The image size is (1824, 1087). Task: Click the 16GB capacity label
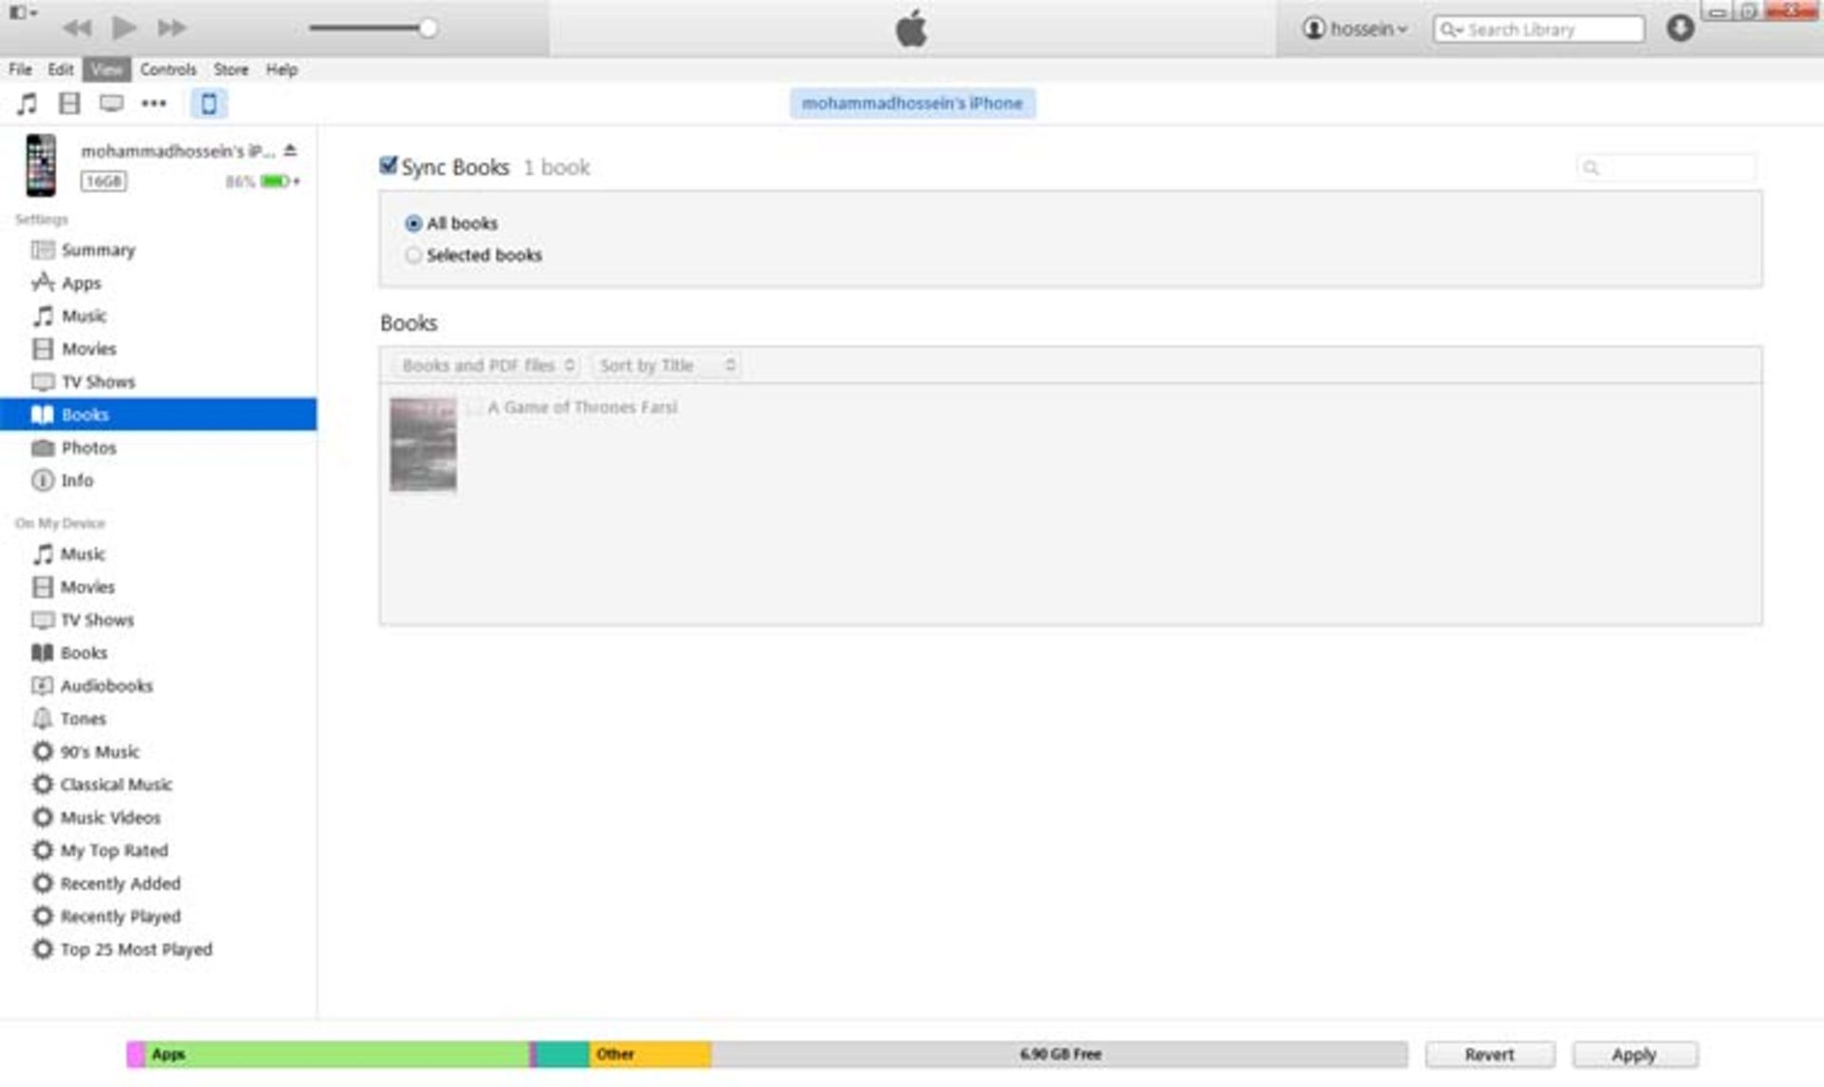[x=104, y=181]
